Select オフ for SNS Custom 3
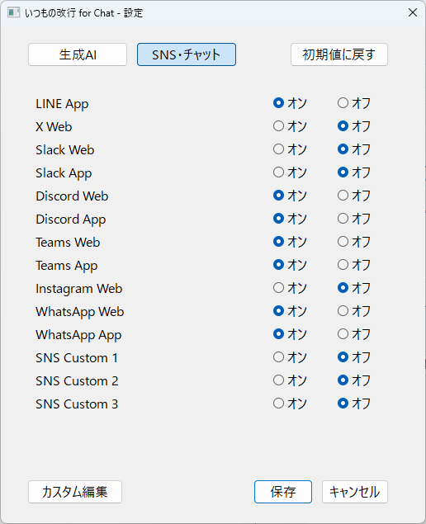Screen dimensions: 426x524 click(x=354, y=404)
